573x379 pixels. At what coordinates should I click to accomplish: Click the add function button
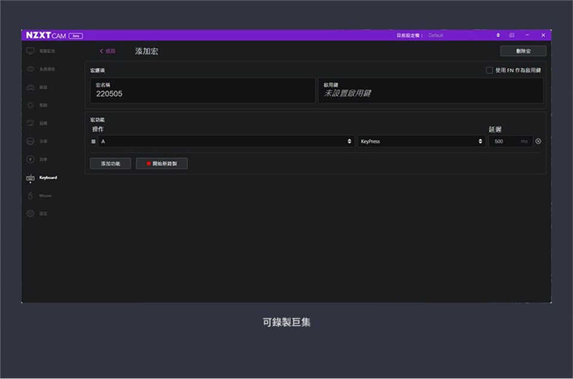[110, 163]
